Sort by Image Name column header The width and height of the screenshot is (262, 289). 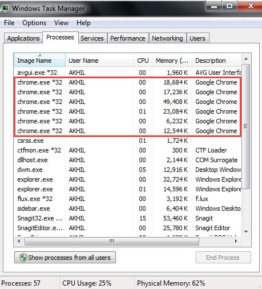tap(40, 61)
